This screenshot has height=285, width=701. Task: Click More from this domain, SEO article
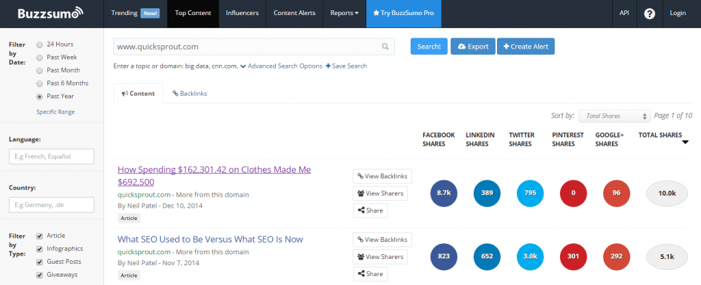213,252
